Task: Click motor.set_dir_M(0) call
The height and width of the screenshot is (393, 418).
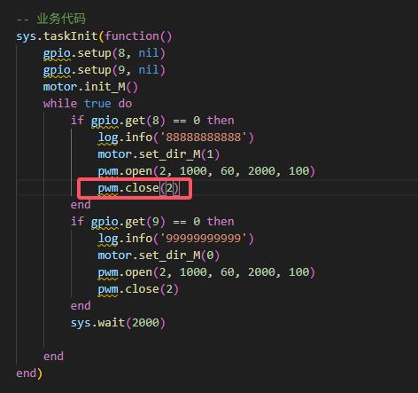Action: tap(159, 255)
